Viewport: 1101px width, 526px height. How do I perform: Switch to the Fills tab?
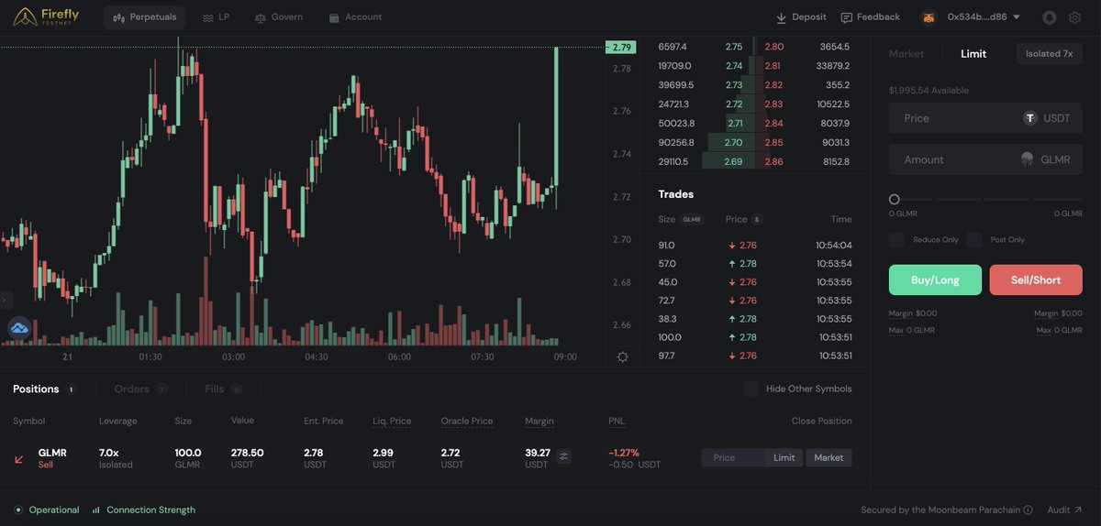click(223, 389)
